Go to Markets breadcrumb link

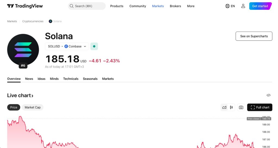pyautogui.click(x=12, y=21)
